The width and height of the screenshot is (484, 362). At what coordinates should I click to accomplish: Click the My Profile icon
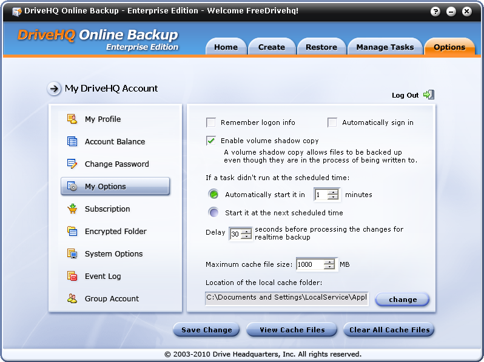72,119
